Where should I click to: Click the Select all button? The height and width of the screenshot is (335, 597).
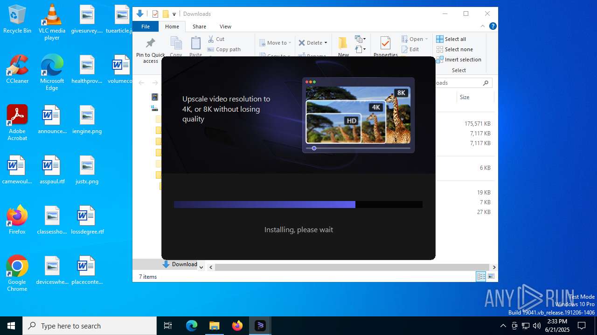(451, 39)
